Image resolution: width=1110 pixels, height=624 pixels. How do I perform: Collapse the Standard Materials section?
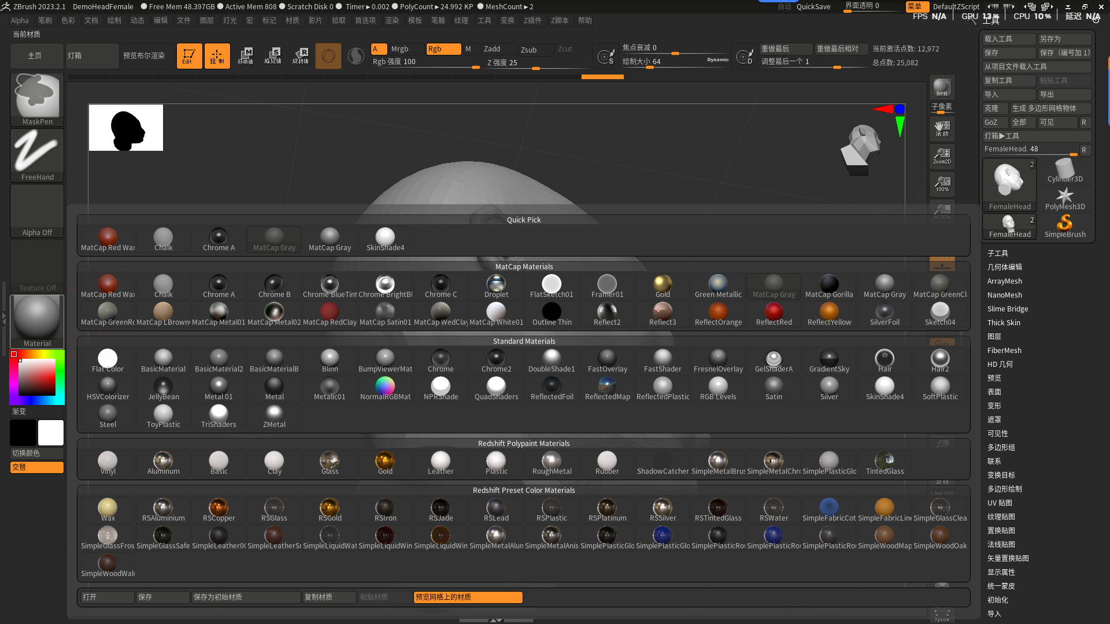[524, 341]
